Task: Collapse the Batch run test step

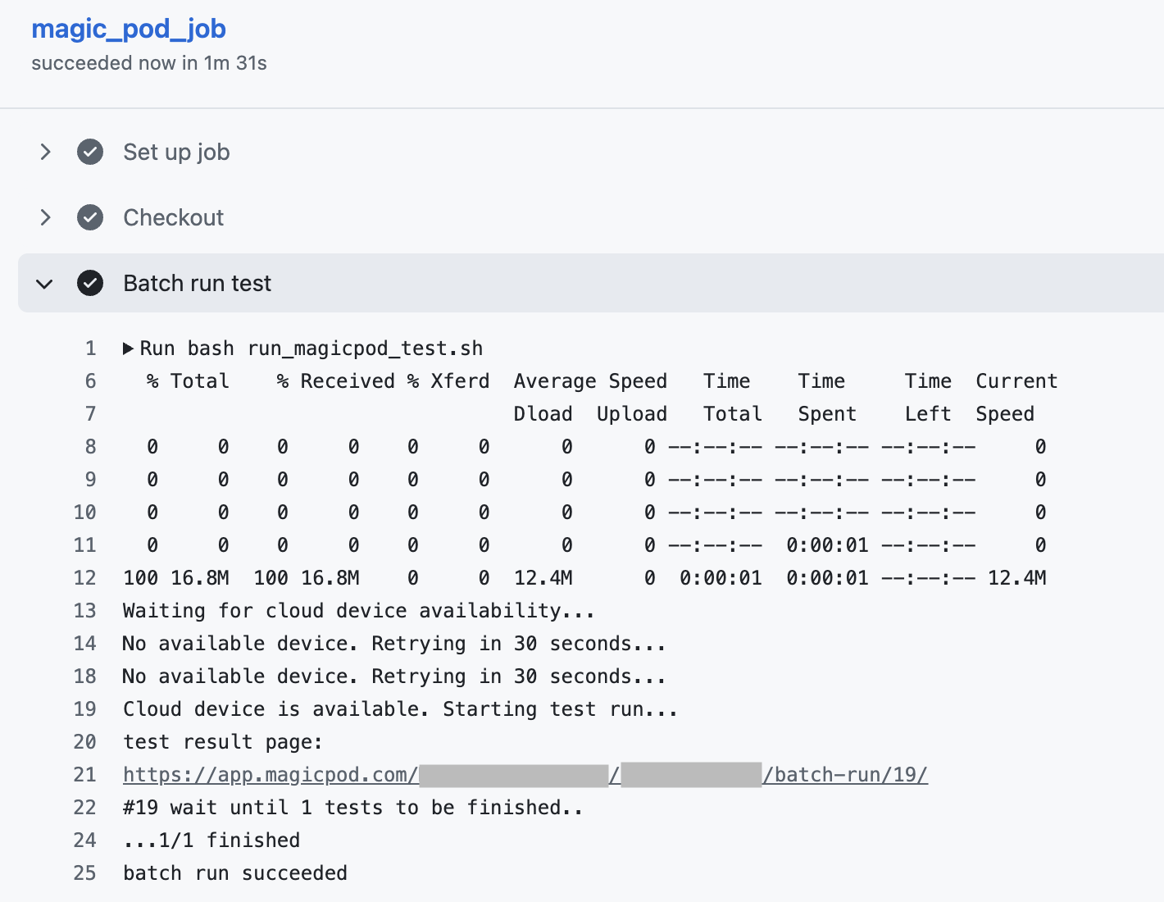Action: pyautogui.click(x=45, y=284)
